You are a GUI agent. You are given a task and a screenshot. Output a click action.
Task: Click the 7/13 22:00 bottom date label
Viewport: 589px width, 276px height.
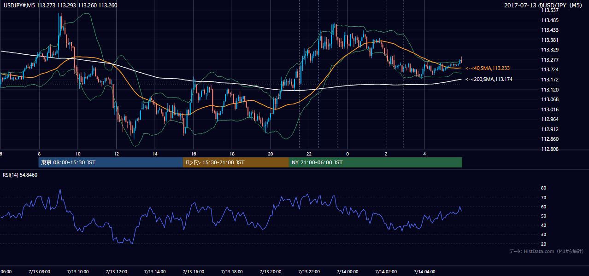[x=309, y=271]
